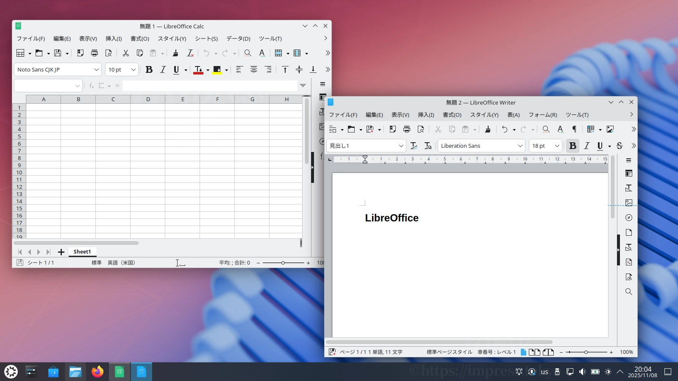Add a new sheet in Calc
The height and width of the screenshot is (381, 678).
[x=61, y=252]
